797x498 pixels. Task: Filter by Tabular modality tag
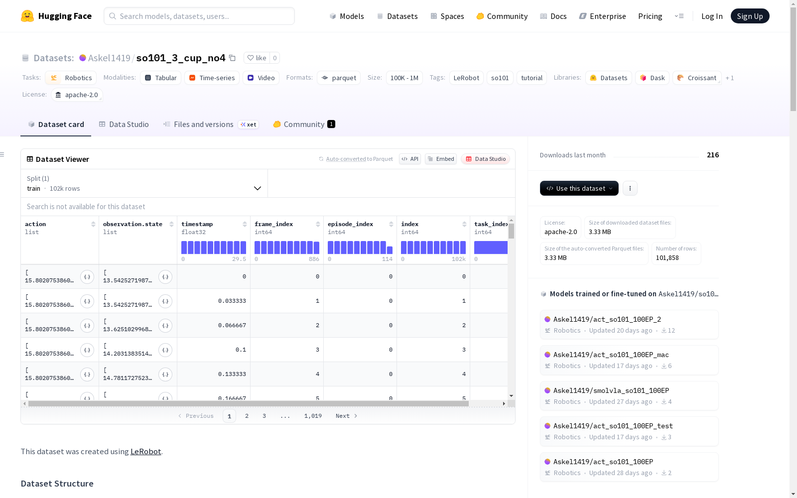pyautogui.click(x=160, y=78)
